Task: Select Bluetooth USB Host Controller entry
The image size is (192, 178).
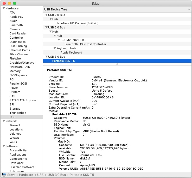Action: [85, 44]
